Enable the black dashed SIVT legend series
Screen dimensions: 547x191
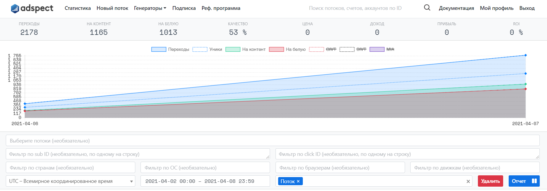tap(353, 49)
